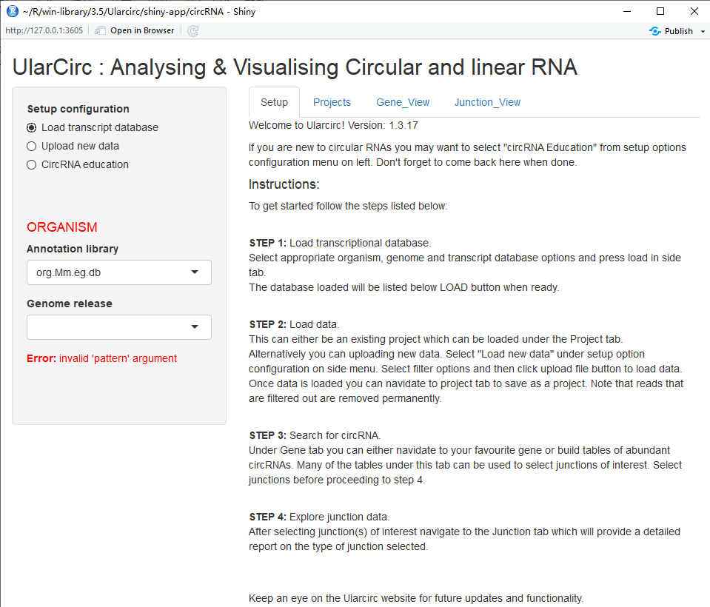This screenshot has width=710, height=607.
Task: Minimize the Shiny window
Action: click(x=626, y=11)
